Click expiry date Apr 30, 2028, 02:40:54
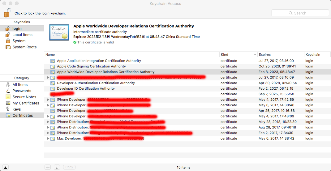Screen dimensions: 331x171 click(x=277, y=83)
